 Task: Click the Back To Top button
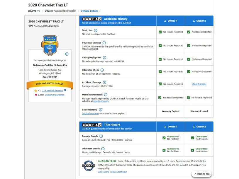tap(201, 174)
